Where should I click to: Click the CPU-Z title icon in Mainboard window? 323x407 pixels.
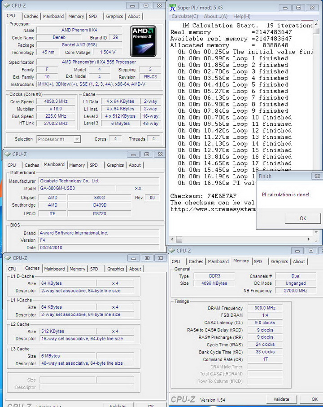[x=8, y=154]
